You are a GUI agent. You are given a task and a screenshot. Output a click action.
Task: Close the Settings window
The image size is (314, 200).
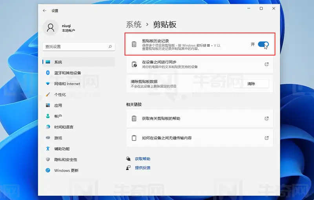(274, 8)
